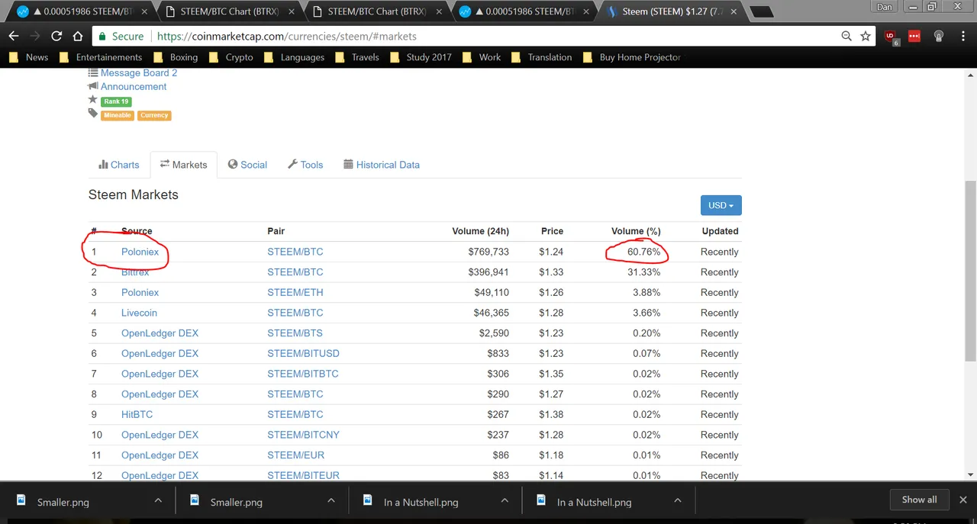Reload the page with refresh icon

56,36
